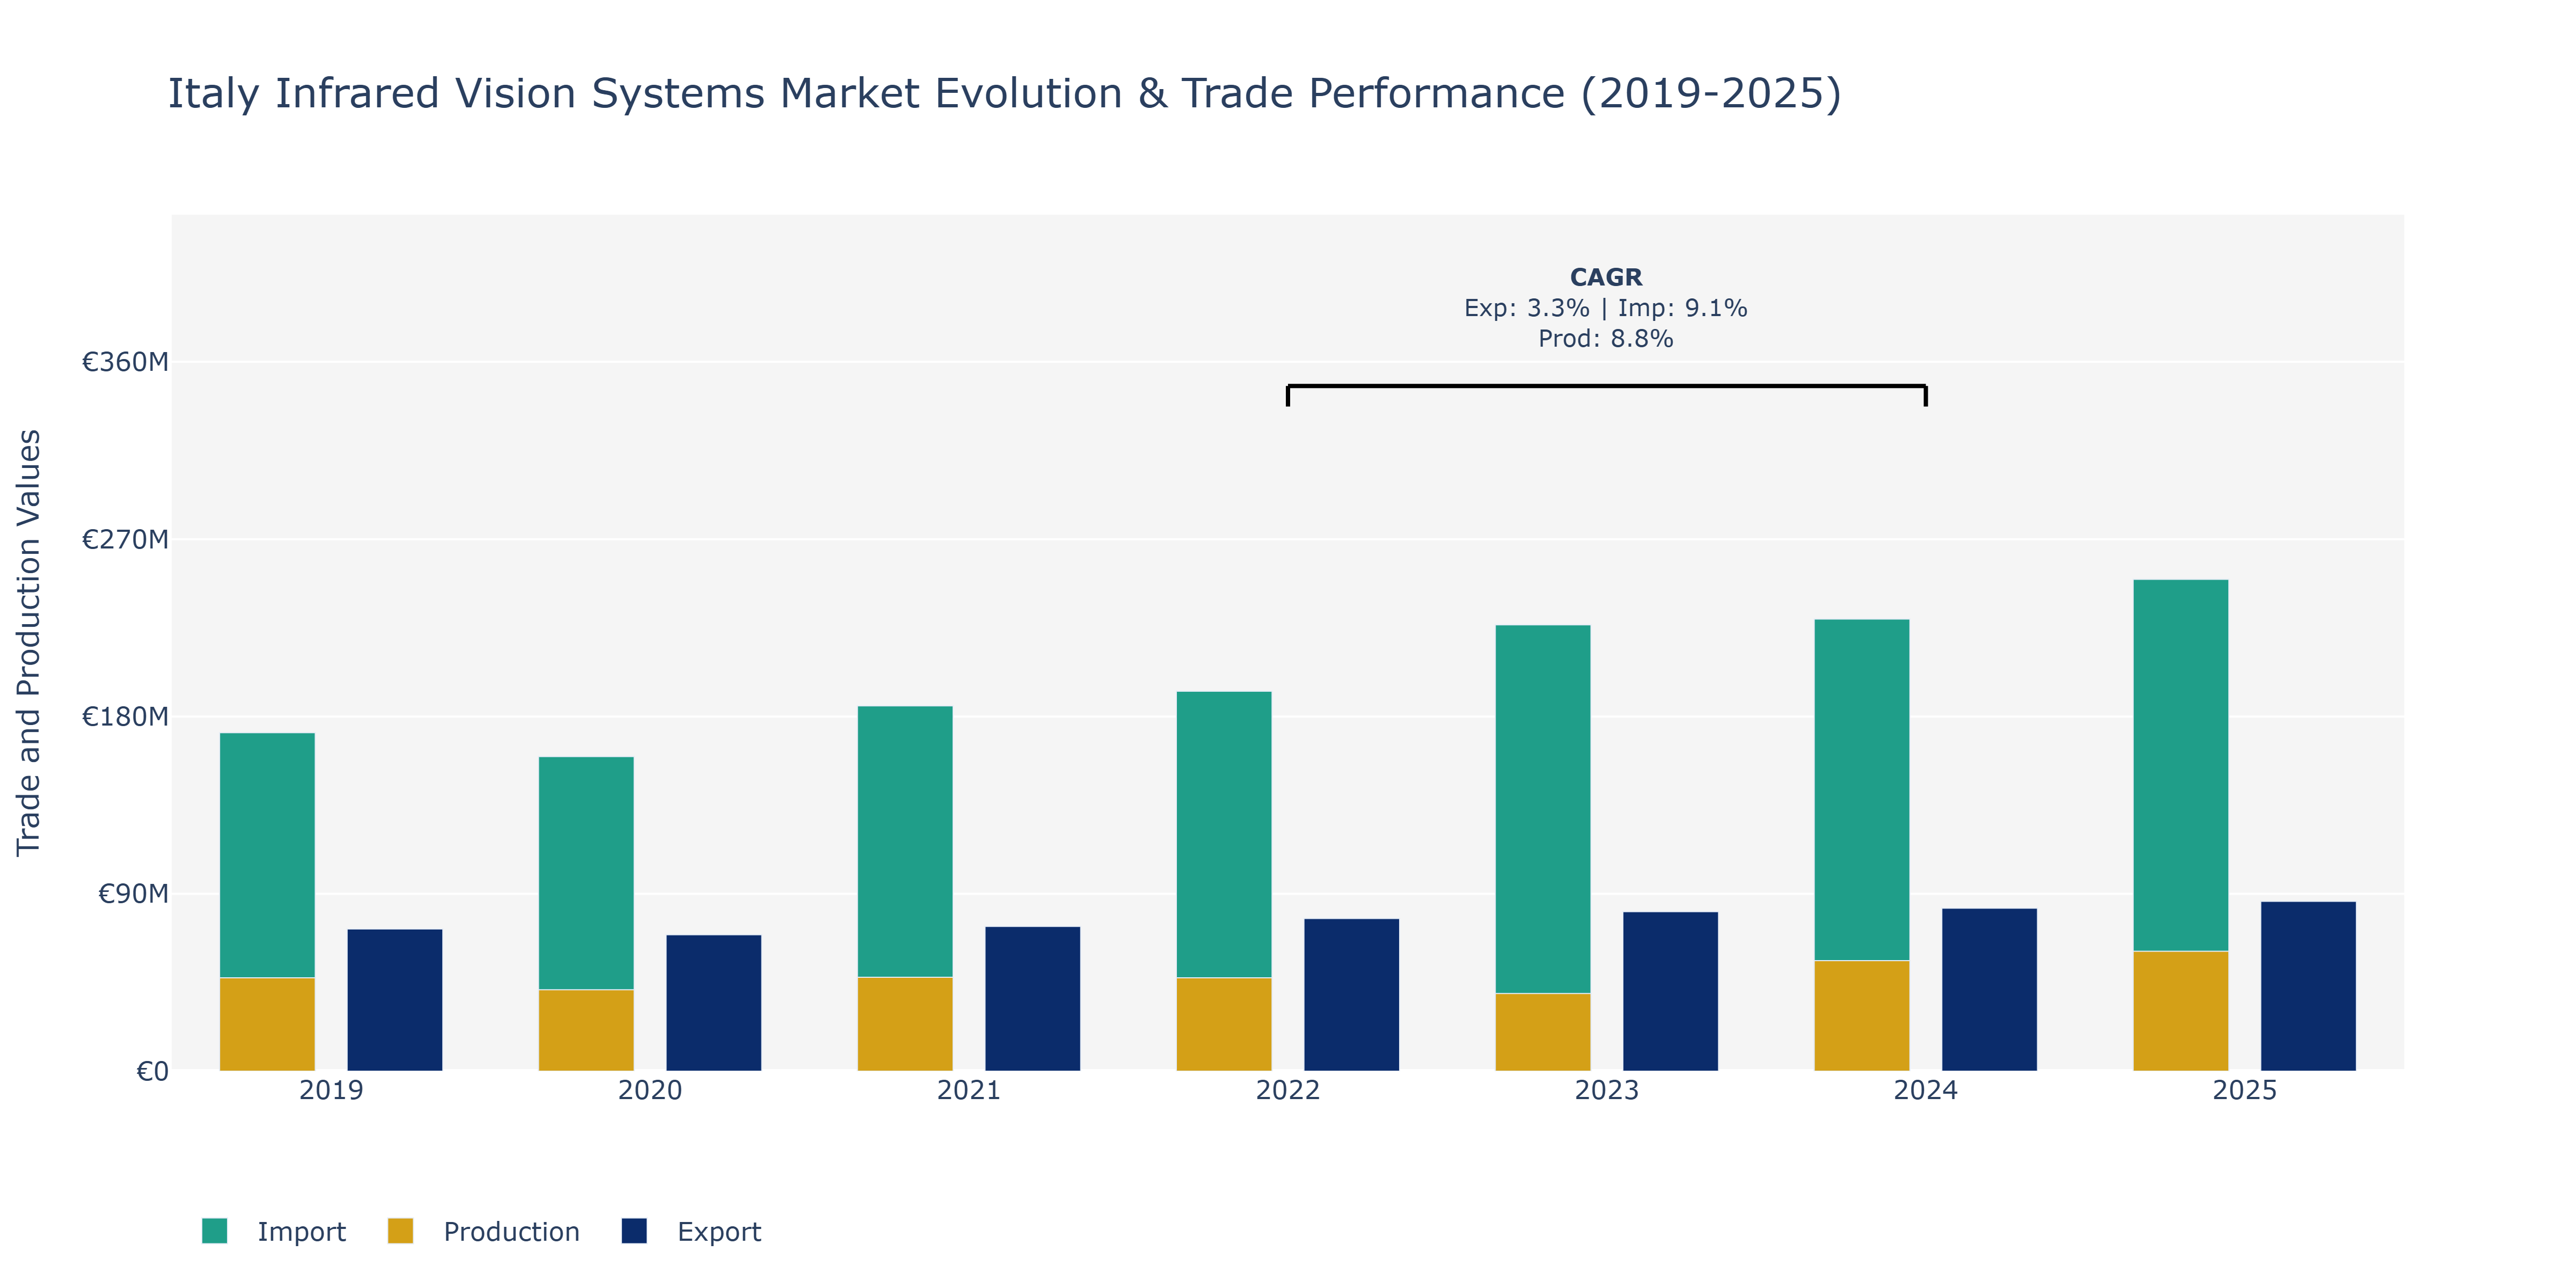The width and height of the screenshot is (2576, 1288).
Task: Click the gold Production legend swatch
Action: (400, 1231)
